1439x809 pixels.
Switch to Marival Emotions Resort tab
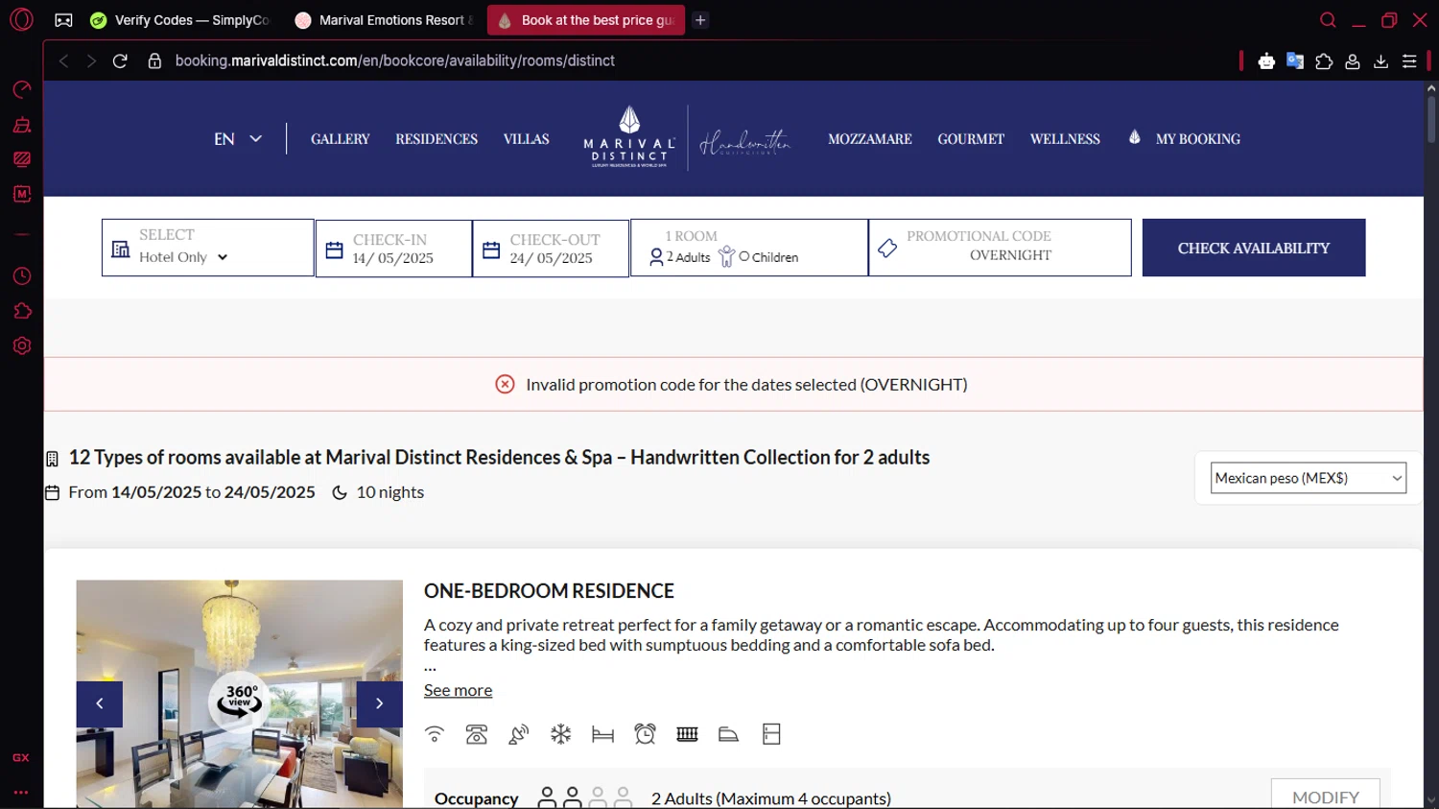click(x=384, y=20)
